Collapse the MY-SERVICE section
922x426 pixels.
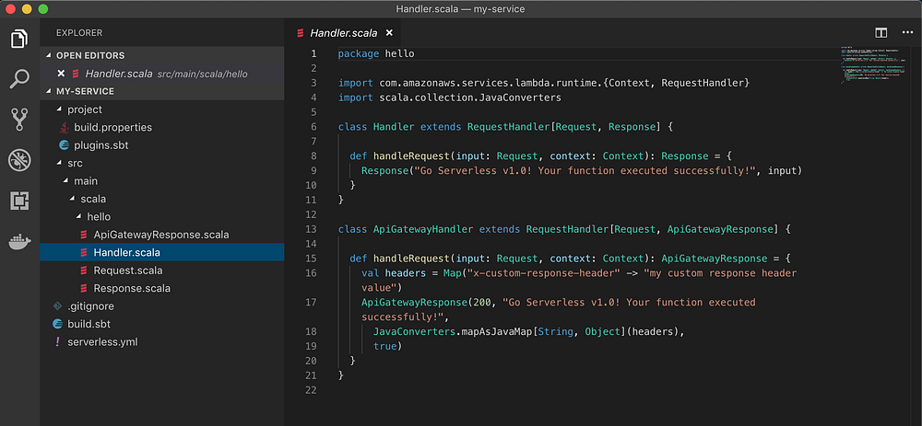[x=161, y=91]
